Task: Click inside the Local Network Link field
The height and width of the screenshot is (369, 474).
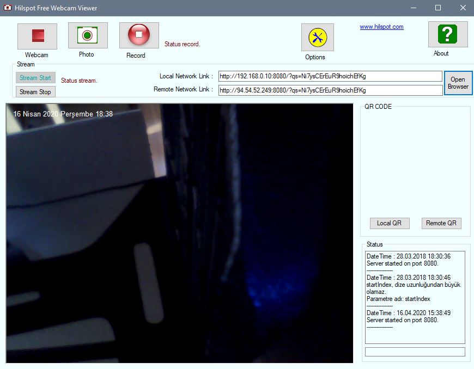Action: [330, 76]
